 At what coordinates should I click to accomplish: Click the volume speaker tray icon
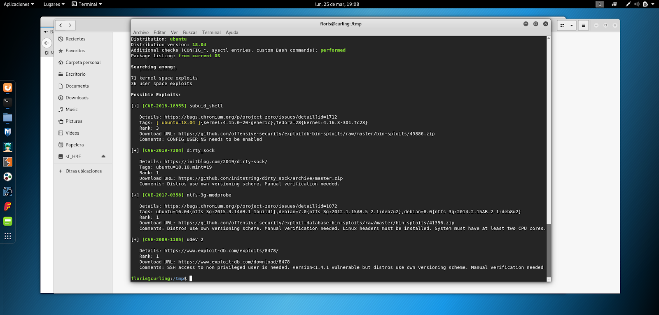(x=637, y=4)
